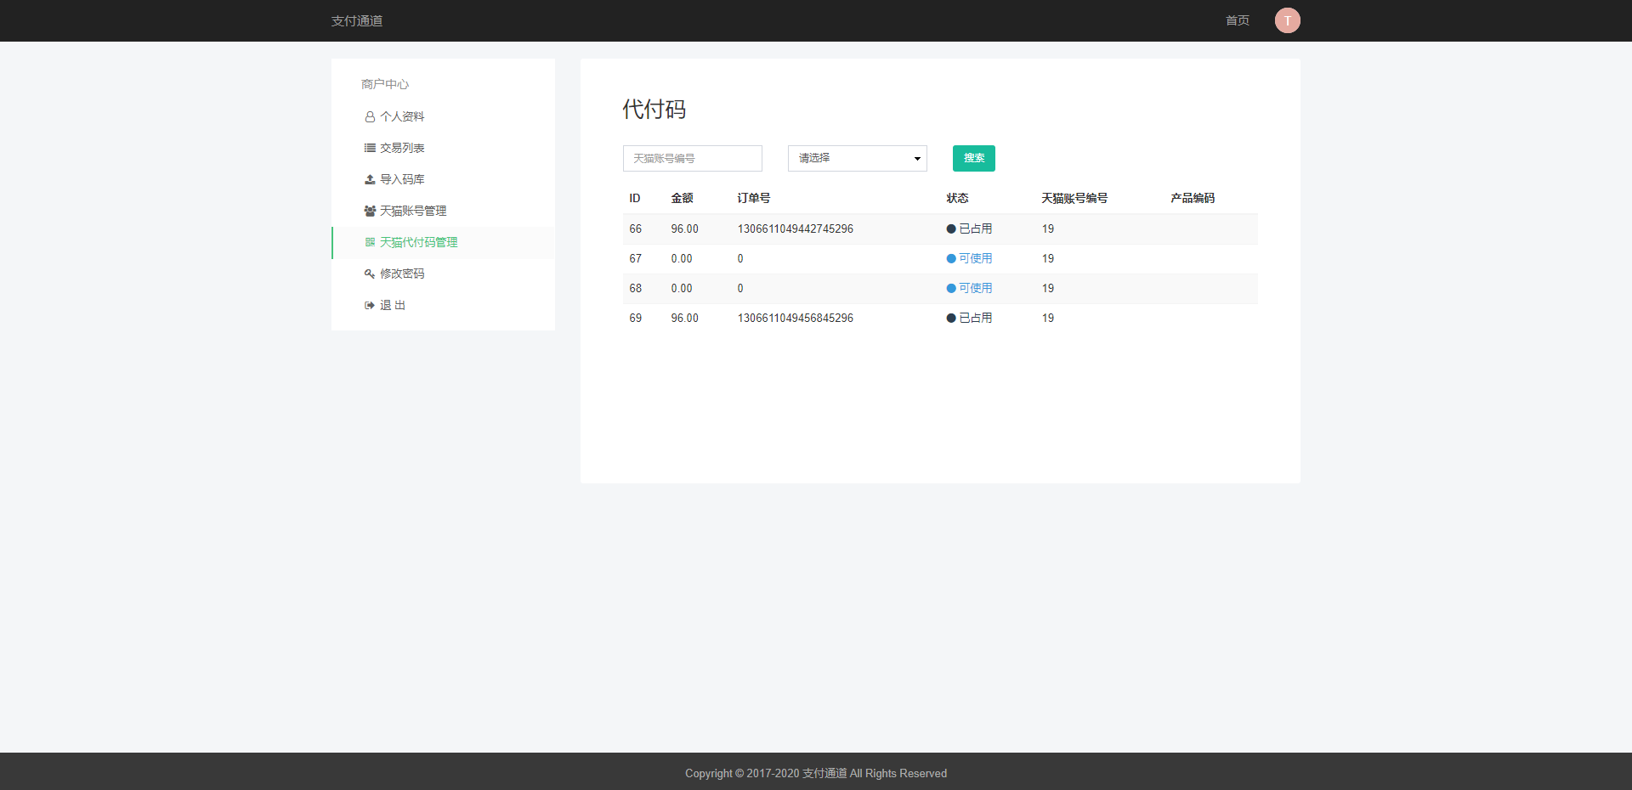Screen dimensions: 1632x790
Task: Click the 订单号 column header
Action: tap(753, 198)
